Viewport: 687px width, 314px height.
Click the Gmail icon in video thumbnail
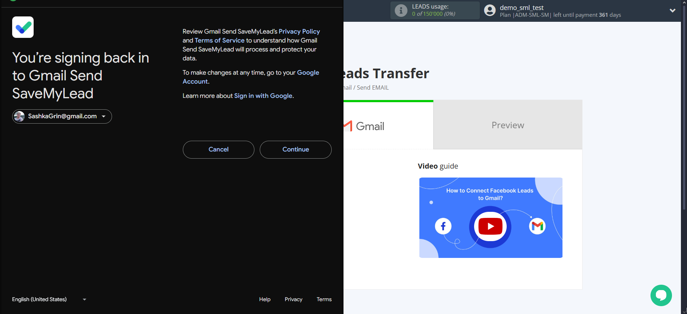537,226
